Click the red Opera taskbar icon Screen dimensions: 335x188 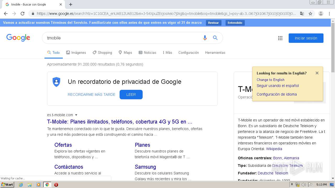click(56, 185)
